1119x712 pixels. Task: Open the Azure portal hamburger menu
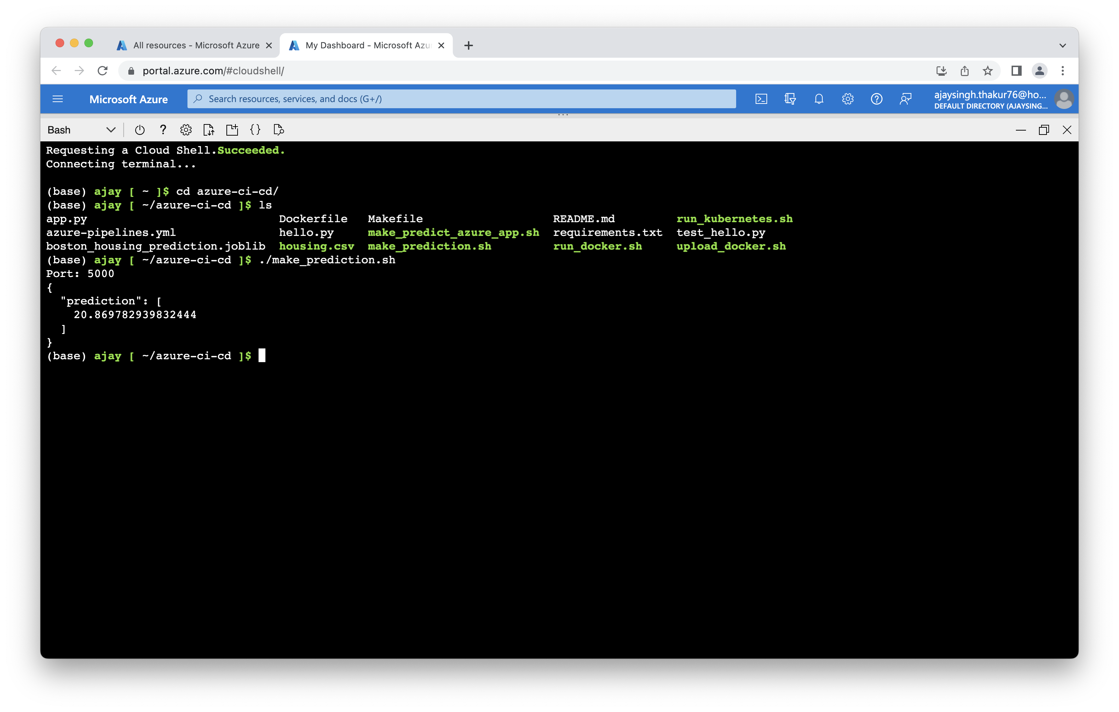(x=58, y=99)
